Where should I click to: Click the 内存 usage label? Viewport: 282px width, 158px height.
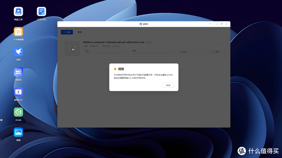134,51
